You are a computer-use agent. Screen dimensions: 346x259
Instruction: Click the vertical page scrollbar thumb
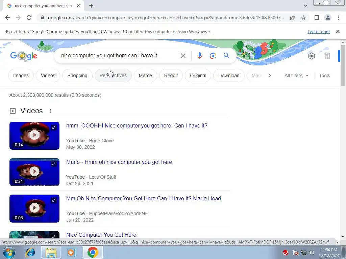coord(343,65)
